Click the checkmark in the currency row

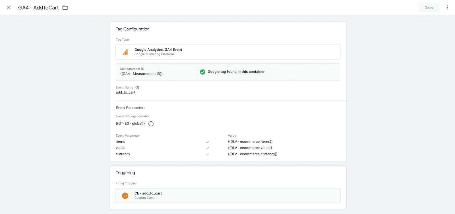(x=208, y=154)
